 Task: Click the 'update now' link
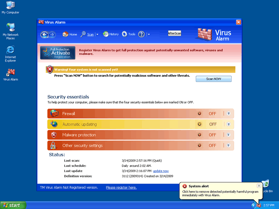point(161,171)
